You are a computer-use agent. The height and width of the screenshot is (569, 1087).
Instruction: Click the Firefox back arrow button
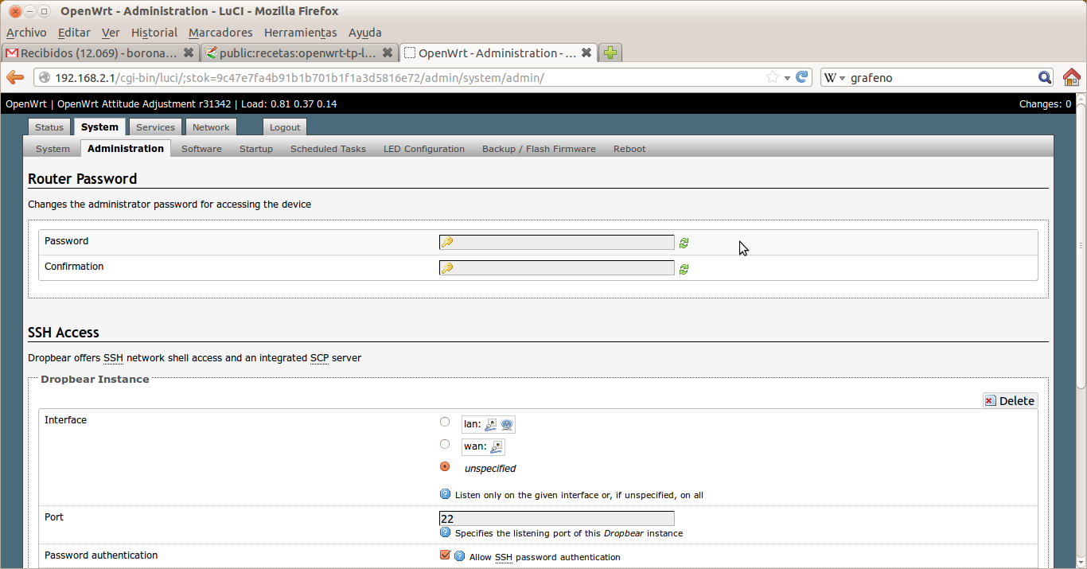coord(15,77)
